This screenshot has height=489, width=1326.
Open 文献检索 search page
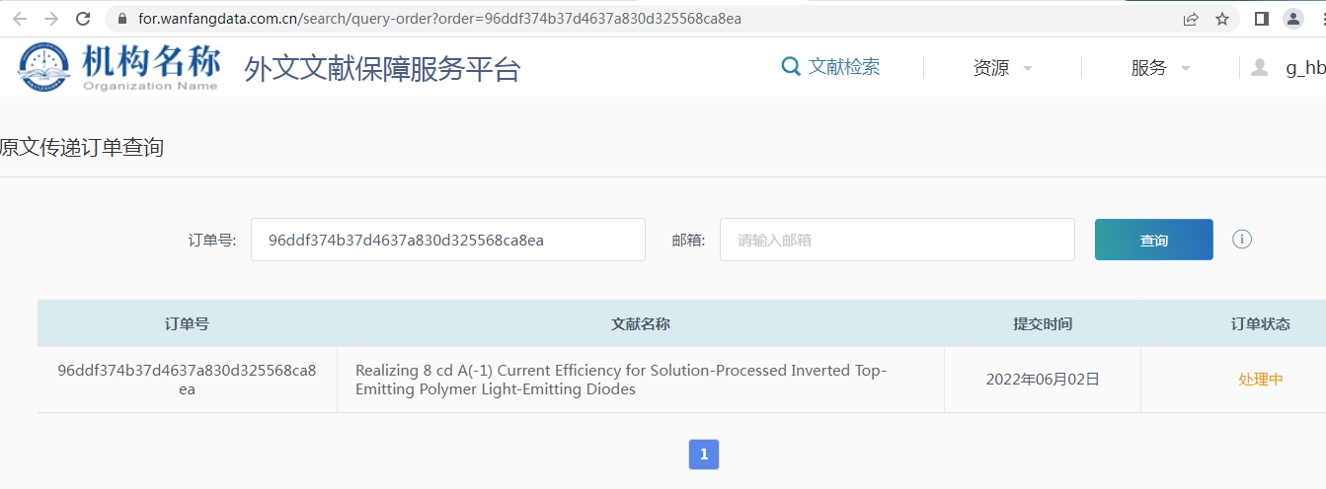tap(830, 67)
